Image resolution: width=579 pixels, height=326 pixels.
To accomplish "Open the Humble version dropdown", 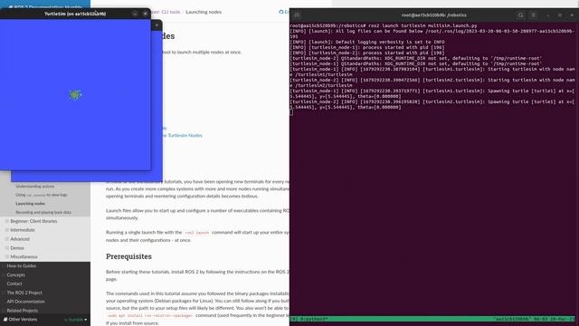I will [x=76, y=320].
